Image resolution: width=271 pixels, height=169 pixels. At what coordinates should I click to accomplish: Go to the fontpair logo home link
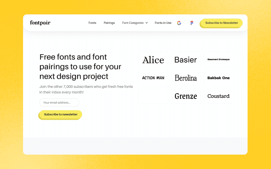pyautogui.click(x=40, y=23)
